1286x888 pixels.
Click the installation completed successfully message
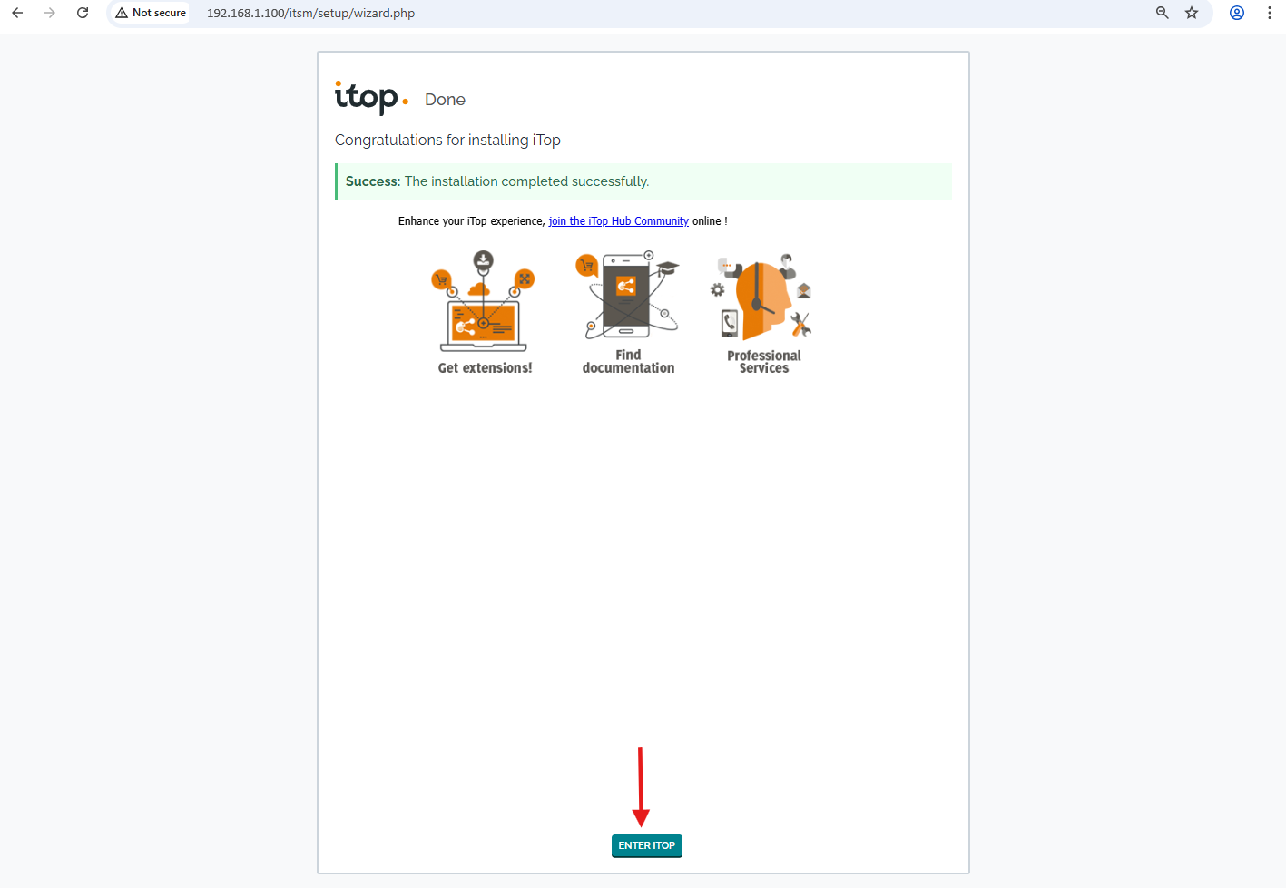643,181
